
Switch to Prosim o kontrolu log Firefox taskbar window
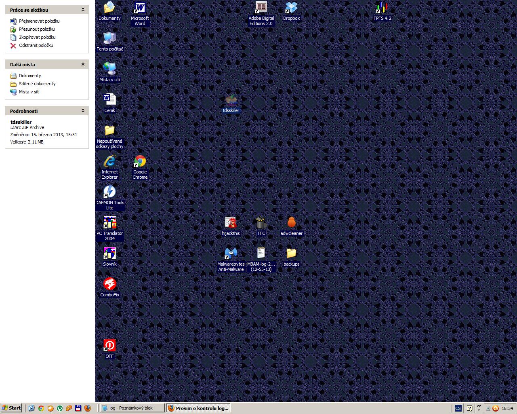coord(198,408)
